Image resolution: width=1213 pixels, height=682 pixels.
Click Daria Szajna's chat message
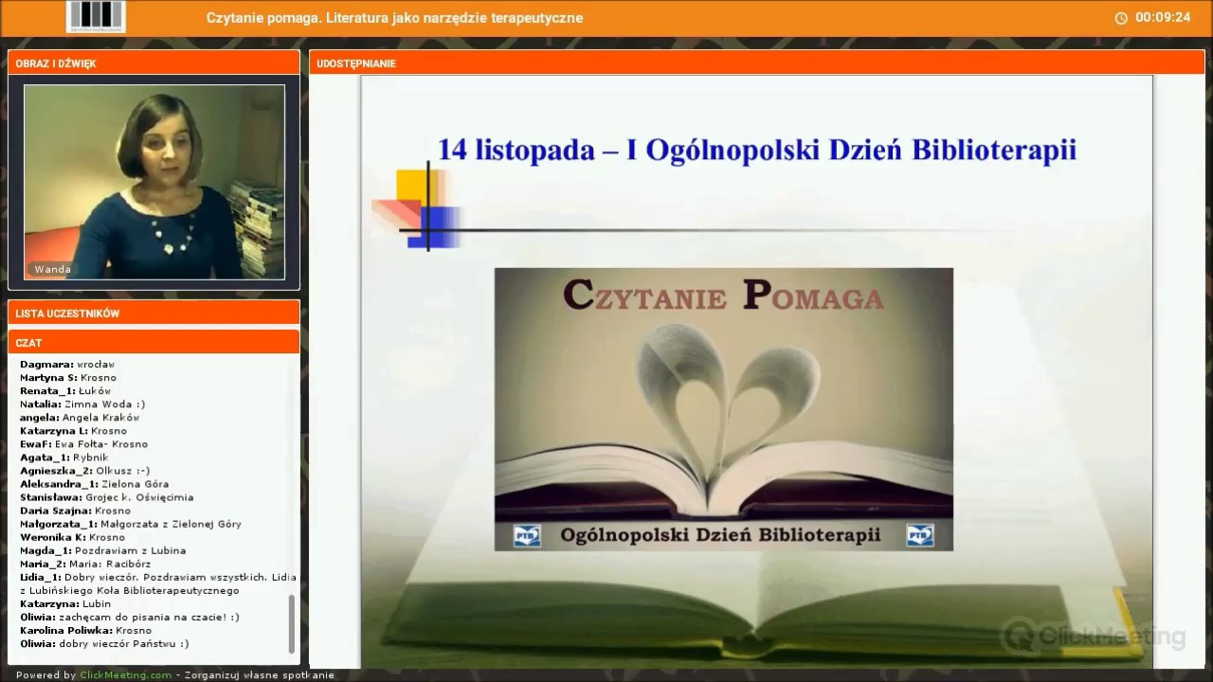(75, 510)
